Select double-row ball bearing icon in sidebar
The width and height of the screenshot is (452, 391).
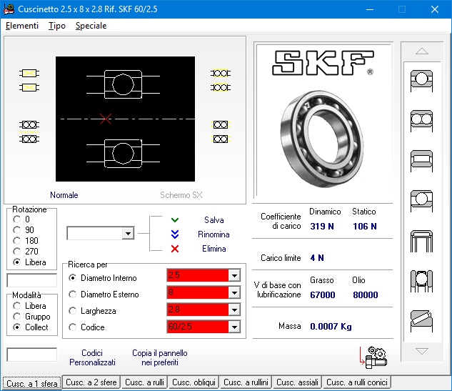(x=421, y=121)
